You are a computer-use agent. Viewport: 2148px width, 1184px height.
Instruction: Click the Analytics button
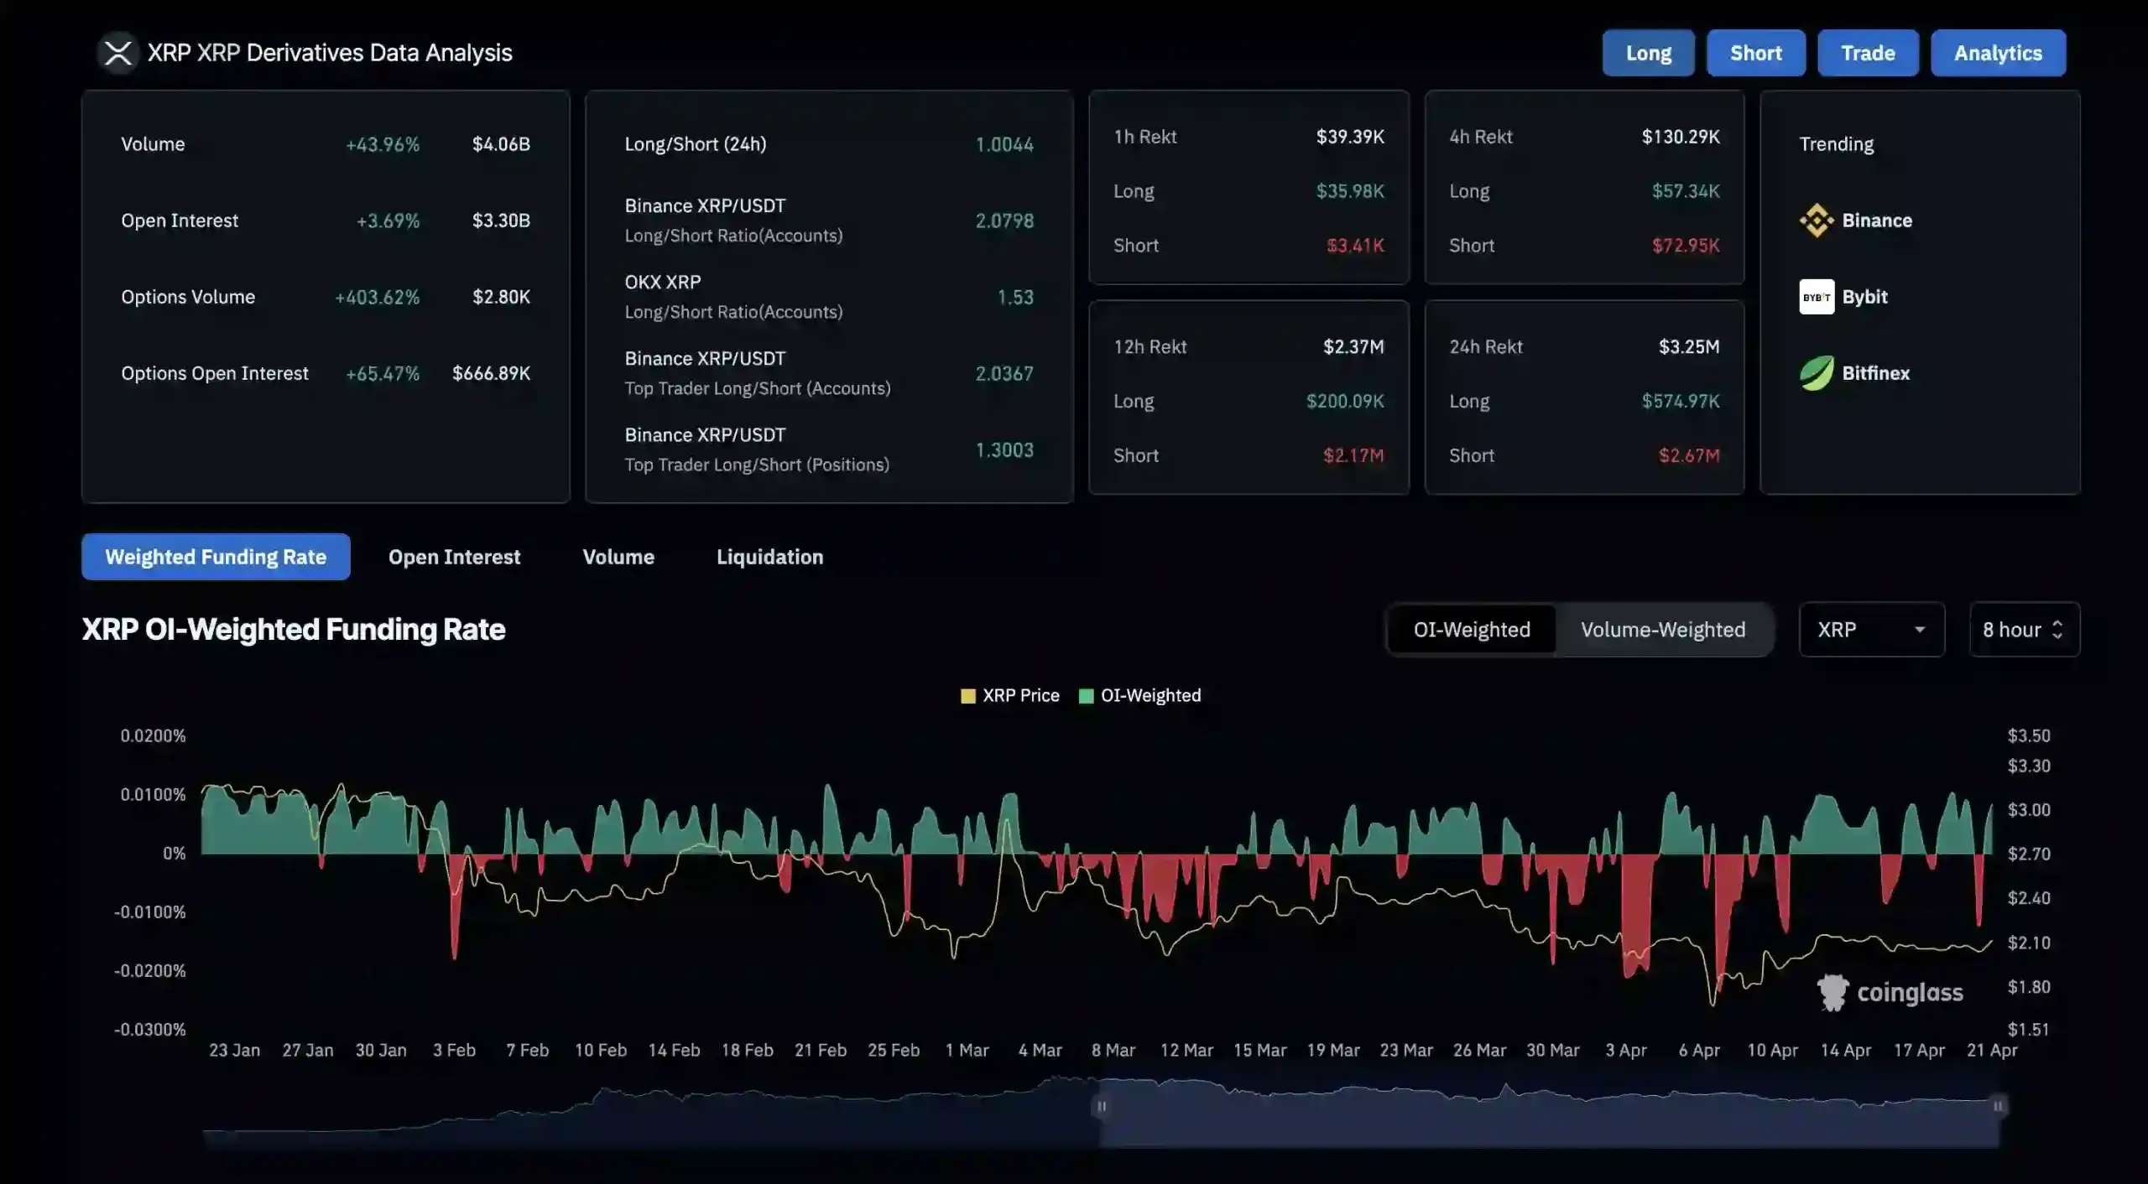pyautogui.click(x=1998, y=53)
